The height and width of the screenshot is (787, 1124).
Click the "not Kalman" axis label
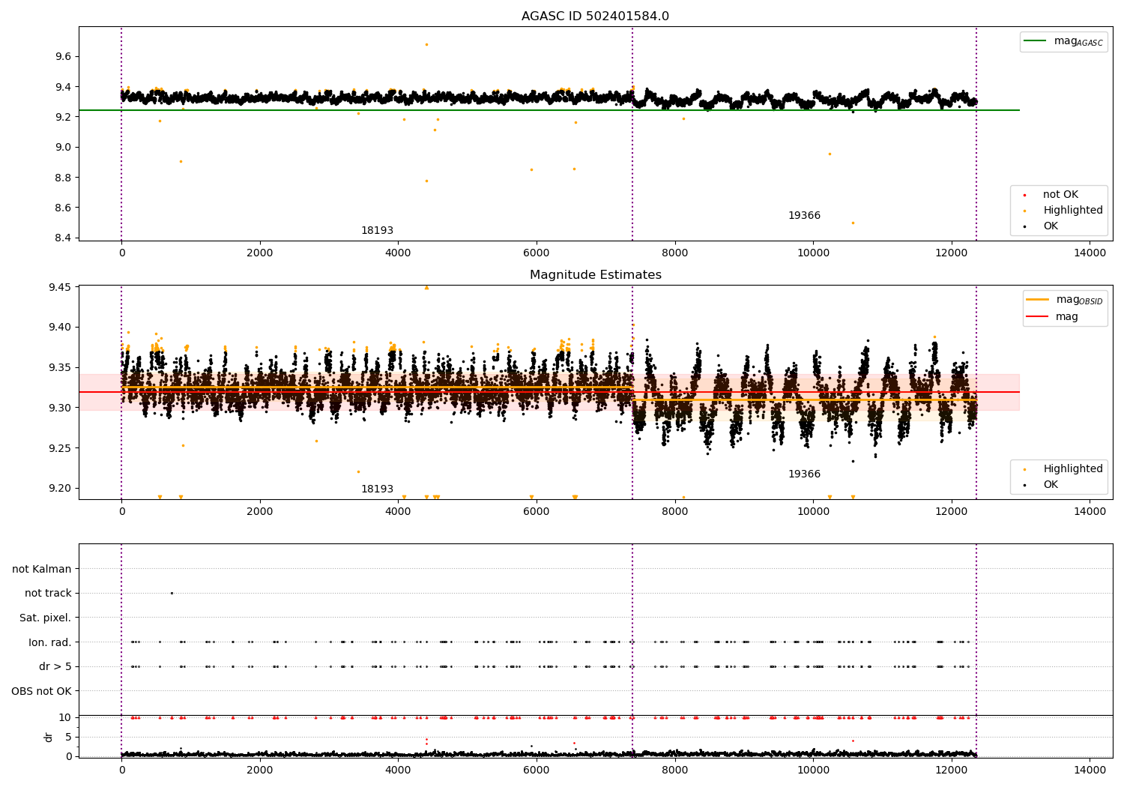42,569
